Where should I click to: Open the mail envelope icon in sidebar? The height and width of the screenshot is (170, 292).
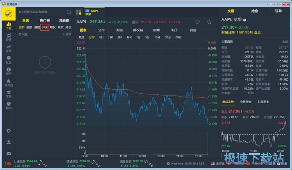[x=8, y=153]
